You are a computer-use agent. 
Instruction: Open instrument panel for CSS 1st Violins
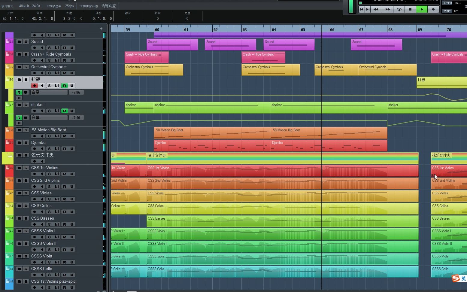57,174
